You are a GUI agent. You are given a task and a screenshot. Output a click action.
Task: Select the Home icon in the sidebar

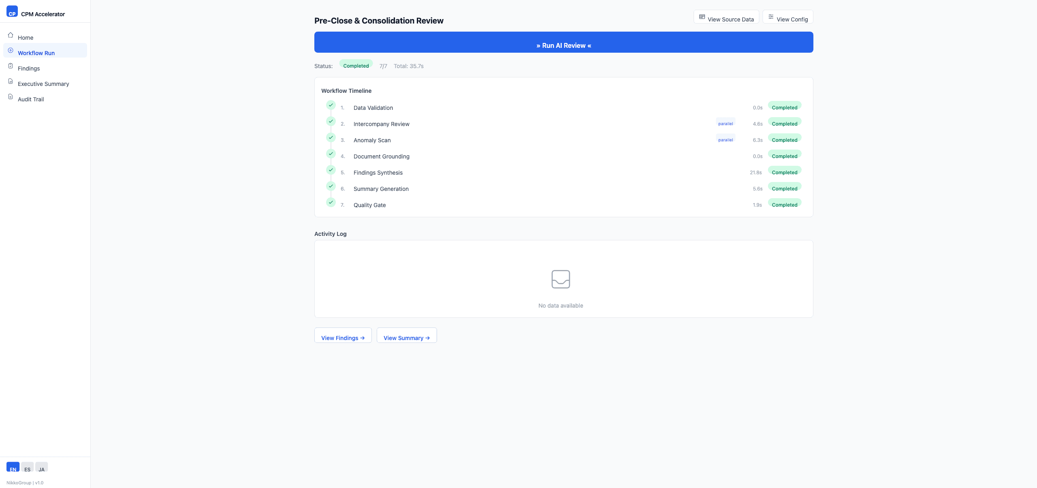10,35
